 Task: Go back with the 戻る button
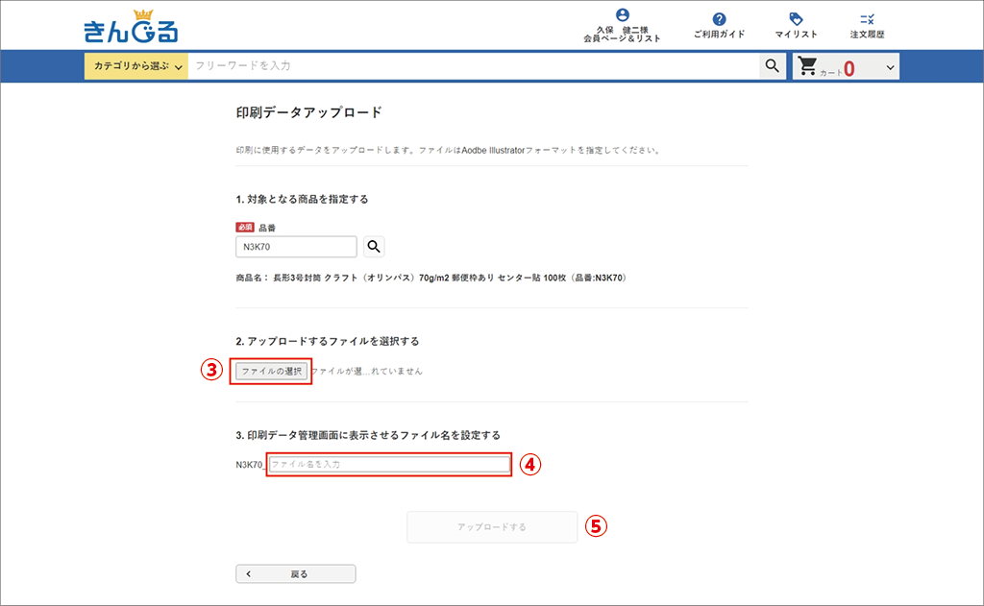[x=296, y=574]
